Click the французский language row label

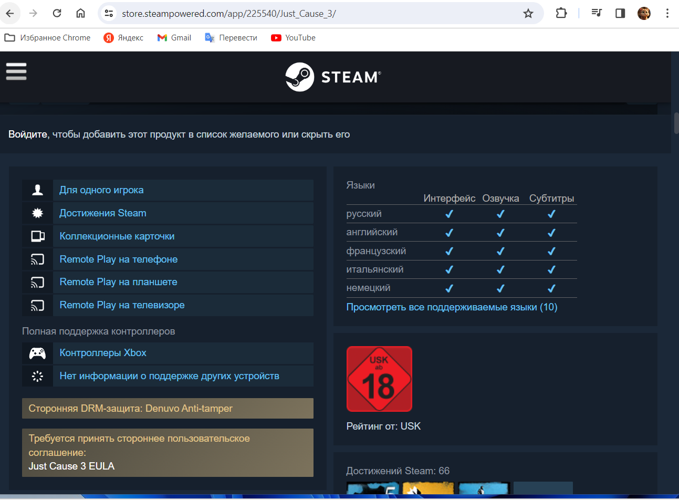coord(376,251)
